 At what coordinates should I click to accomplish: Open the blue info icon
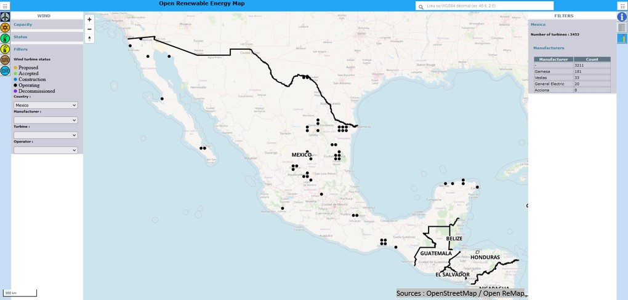(622, 17)
